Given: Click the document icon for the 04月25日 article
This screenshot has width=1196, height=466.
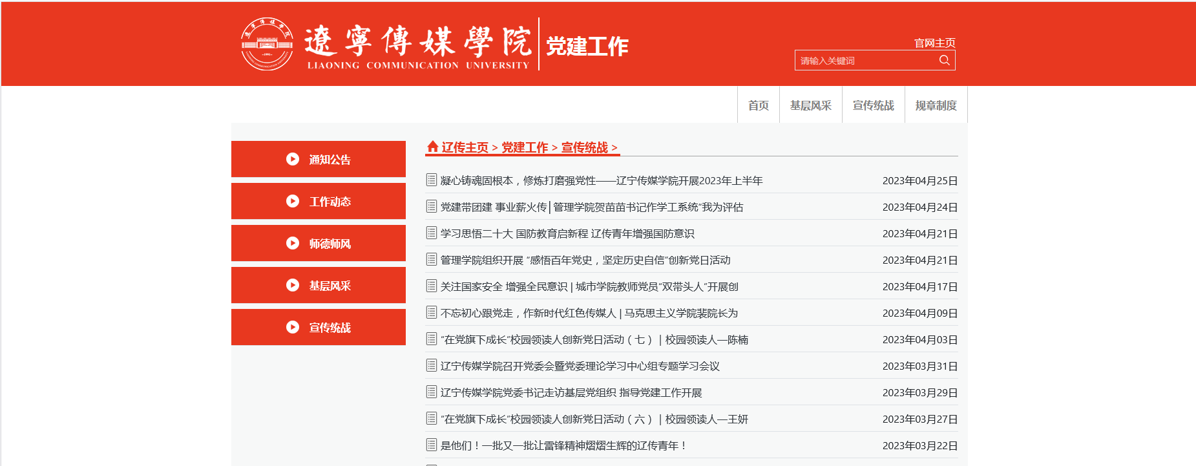Looking at the screenshot, I should (x=432, y=180).
